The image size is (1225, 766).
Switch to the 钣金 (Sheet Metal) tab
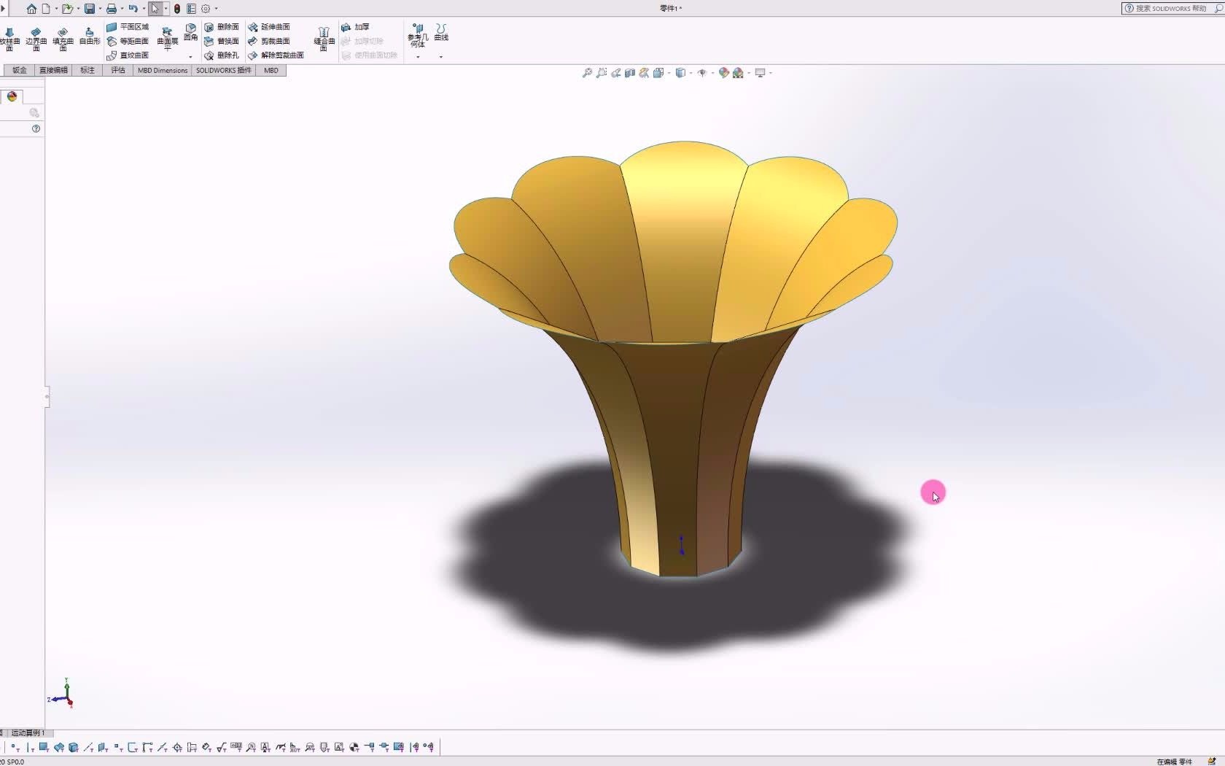point(20,70)
